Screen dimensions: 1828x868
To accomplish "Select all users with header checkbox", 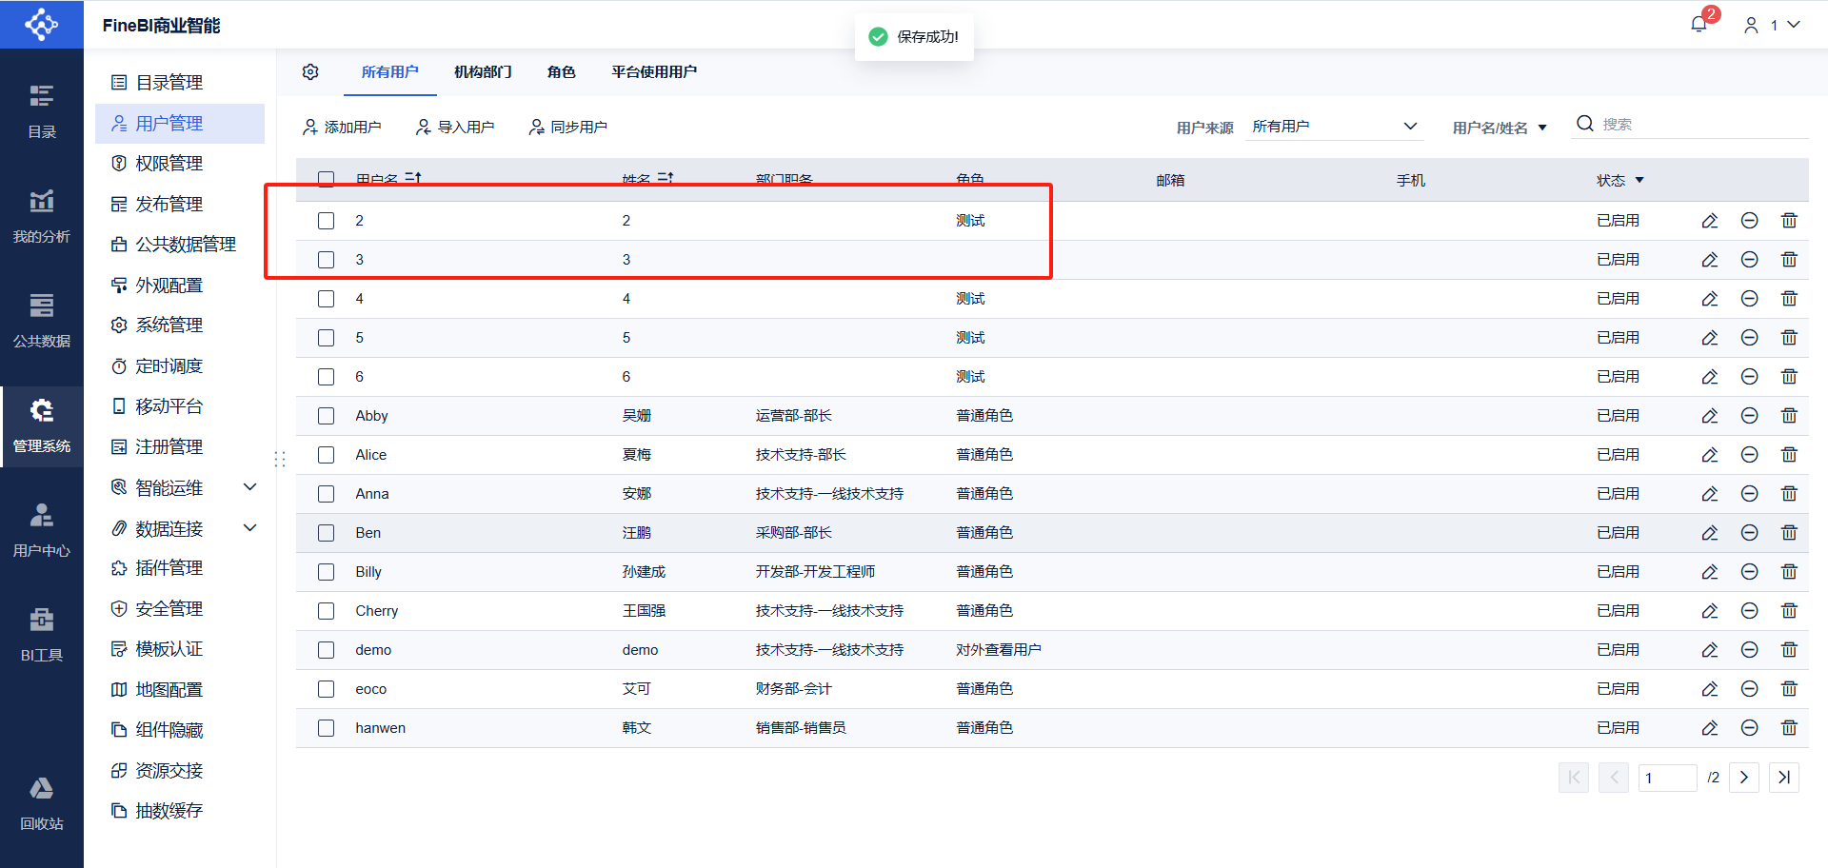I will point(327,179).
